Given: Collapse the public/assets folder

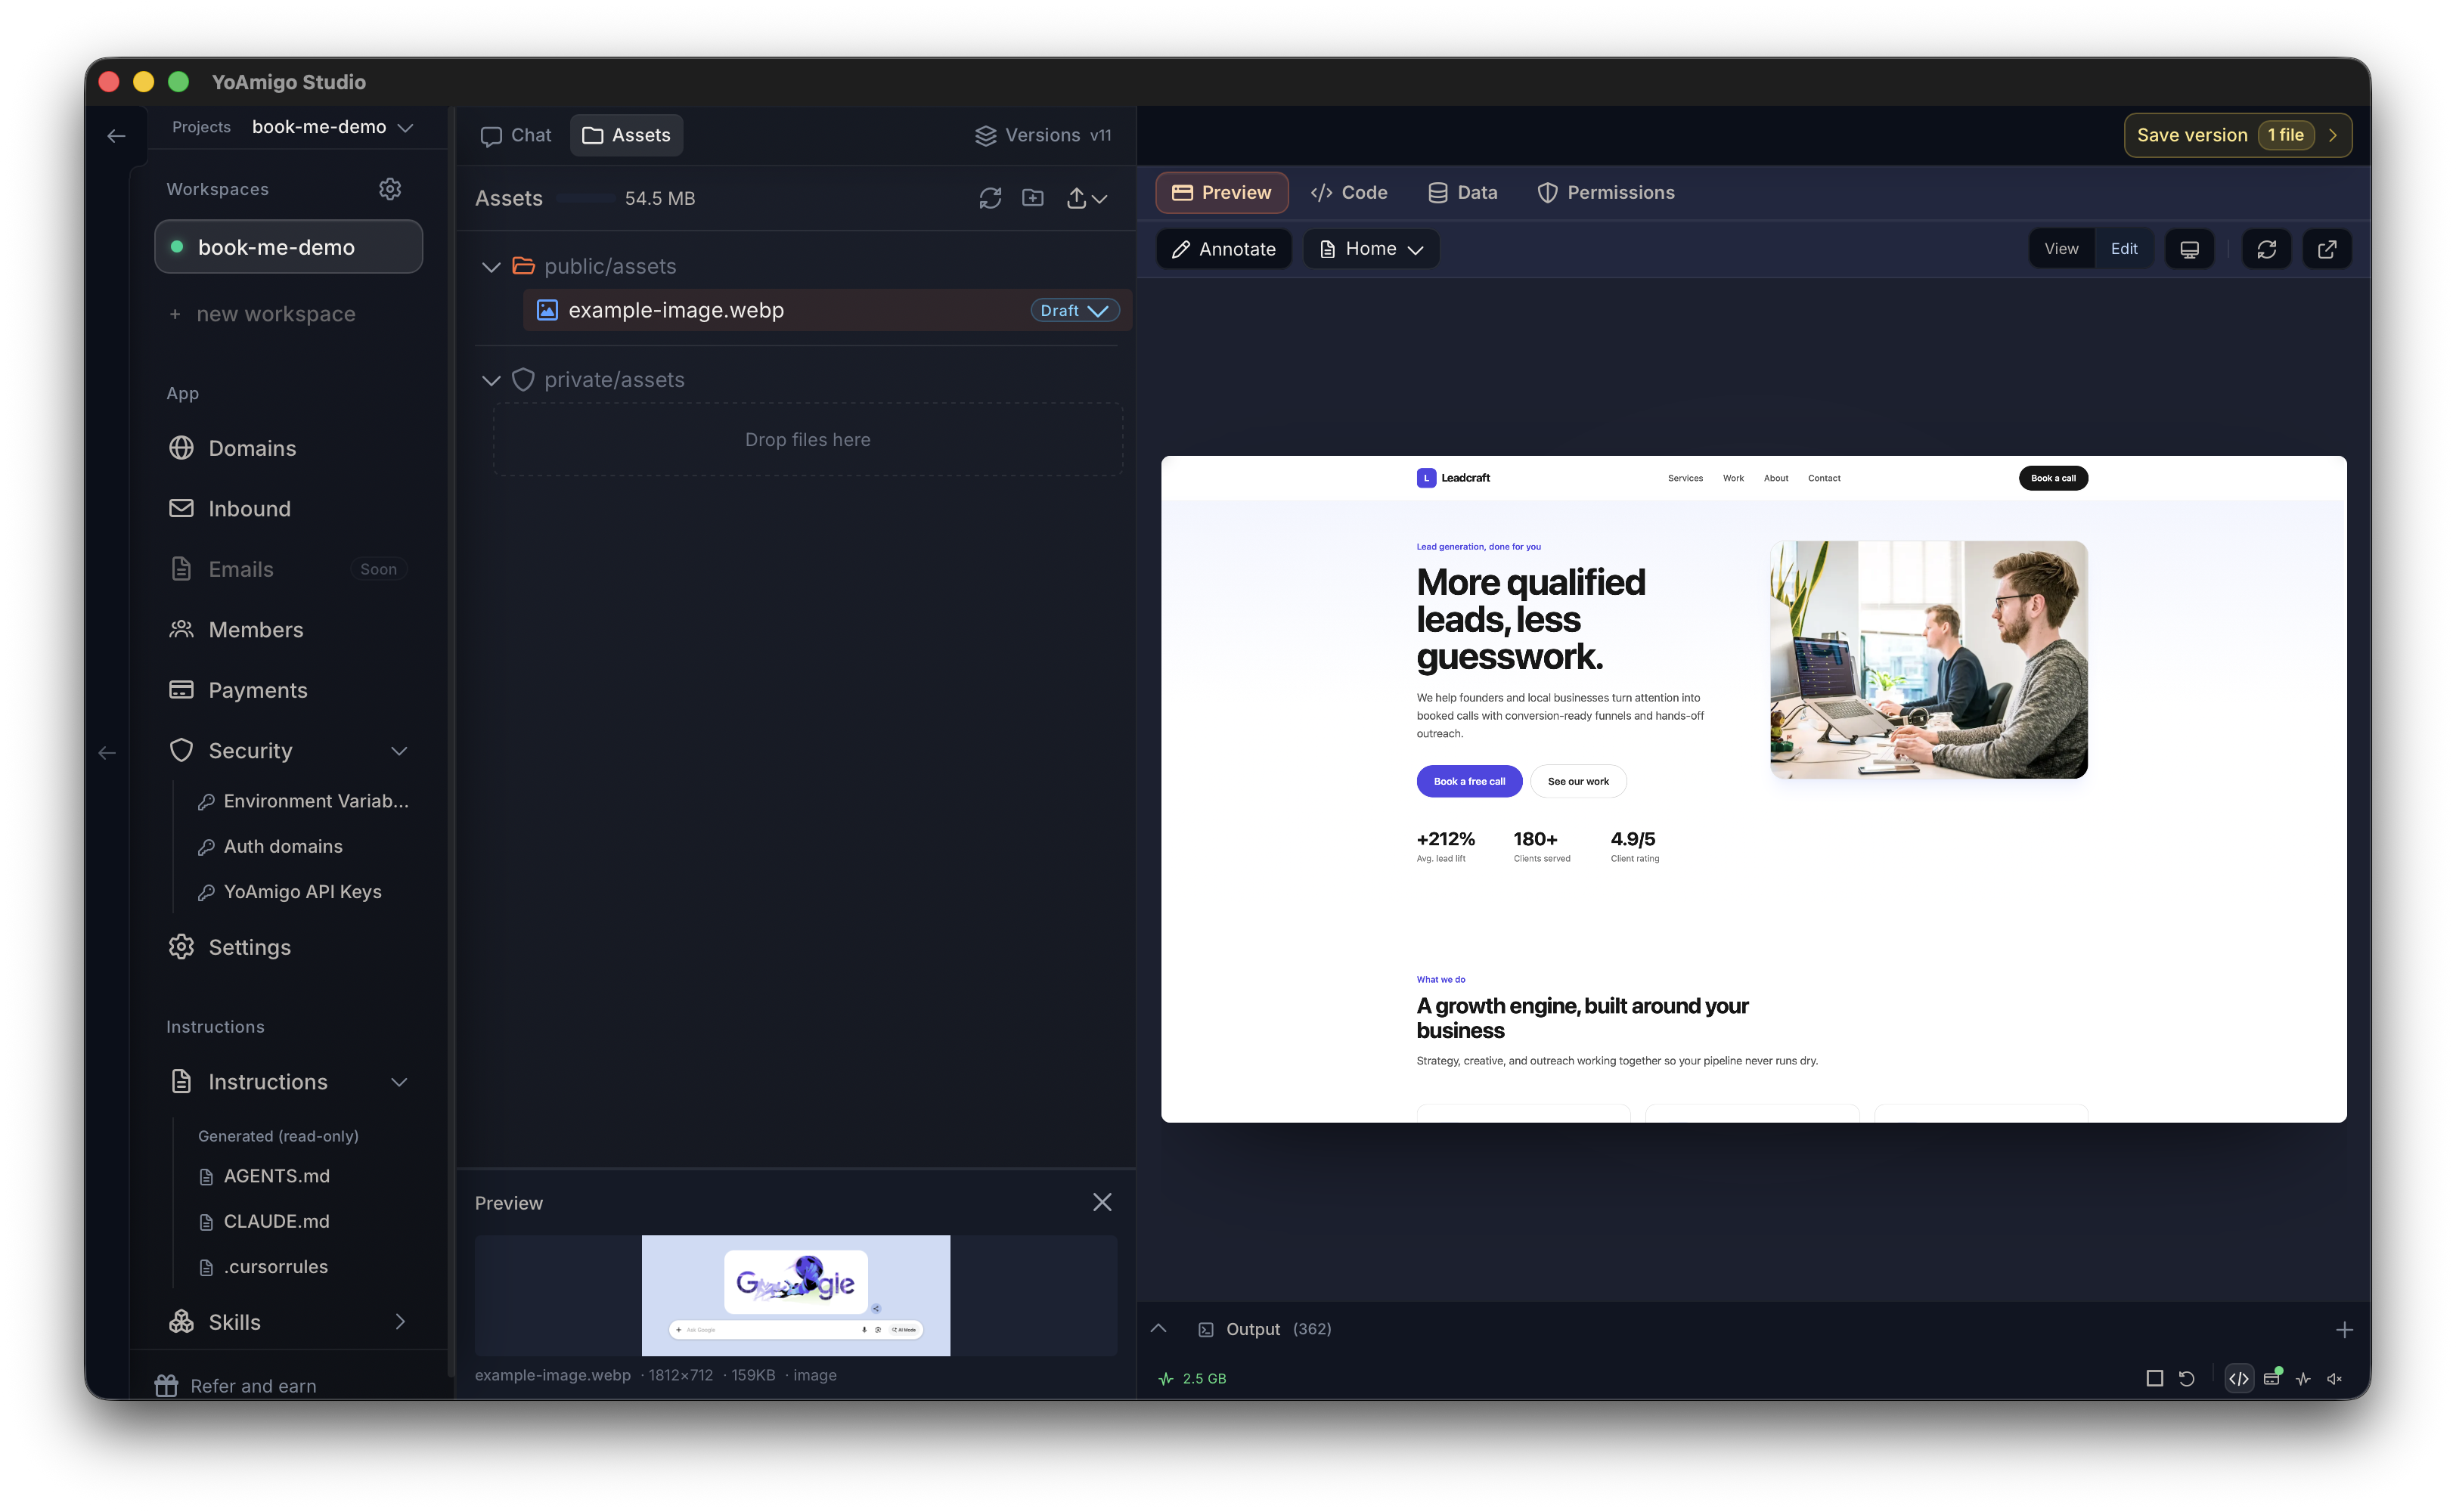Looking at the screenshot, I should [x=491, y=267].
